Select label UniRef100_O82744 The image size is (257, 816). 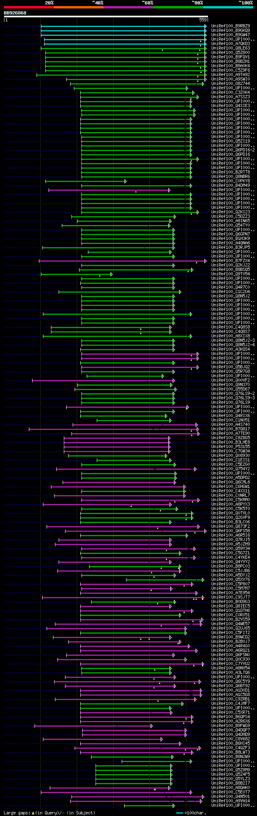click(x=230, y=83)
